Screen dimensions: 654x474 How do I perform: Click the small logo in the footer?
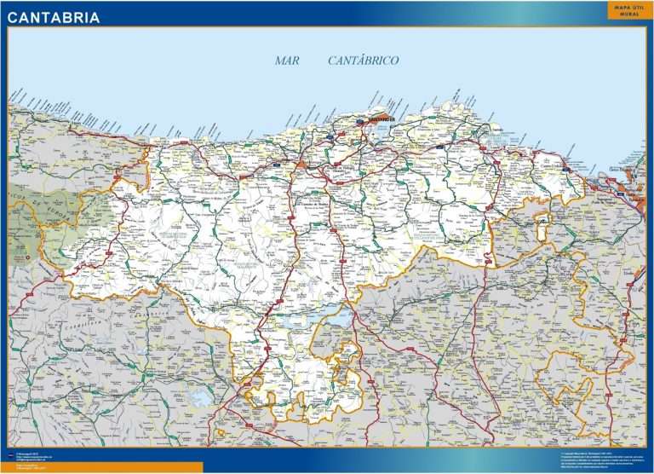point(11,454)
